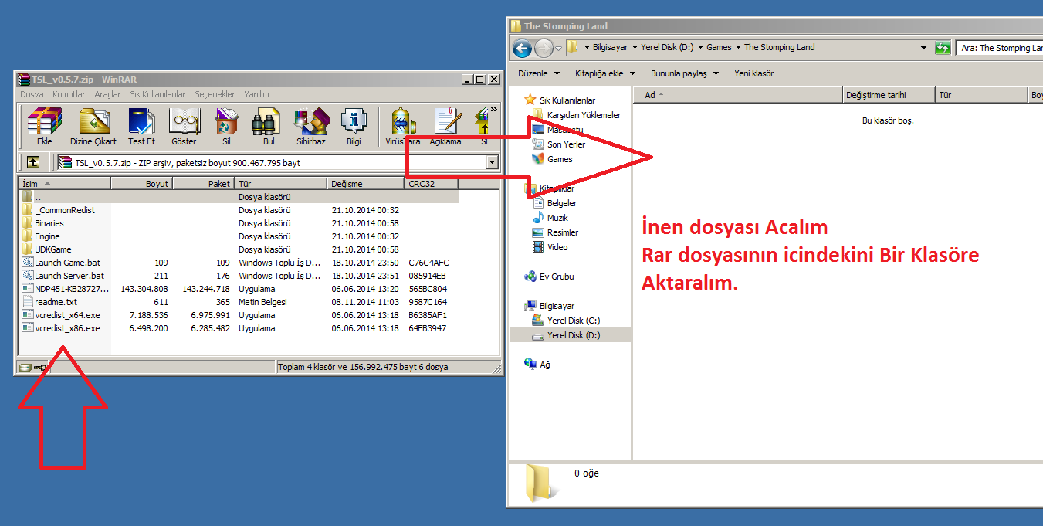Click the Ekle (Add) icon in WinRAR
The width and height of the screenshot is (1043, 526).
click(x=45, y=126)
